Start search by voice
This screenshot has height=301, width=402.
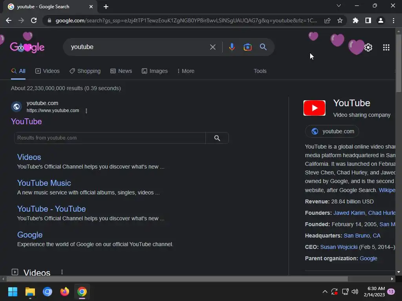pyautogui.click(x=232, y=47)
